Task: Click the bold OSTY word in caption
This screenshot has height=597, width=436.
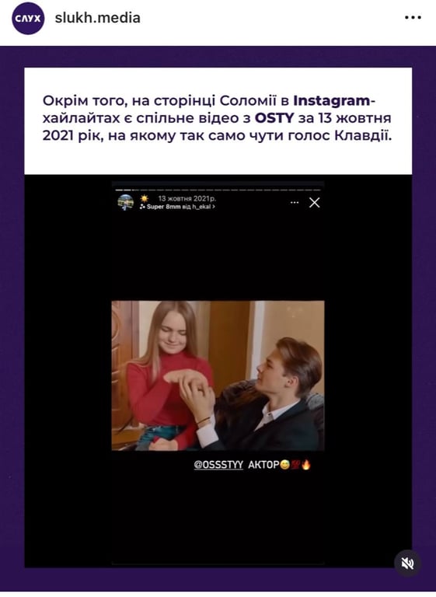Action: pos(274,118)
